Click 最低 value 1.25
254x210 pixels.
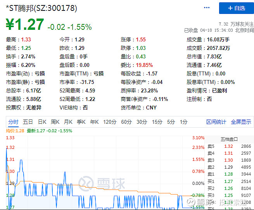(x=26, y=48)
